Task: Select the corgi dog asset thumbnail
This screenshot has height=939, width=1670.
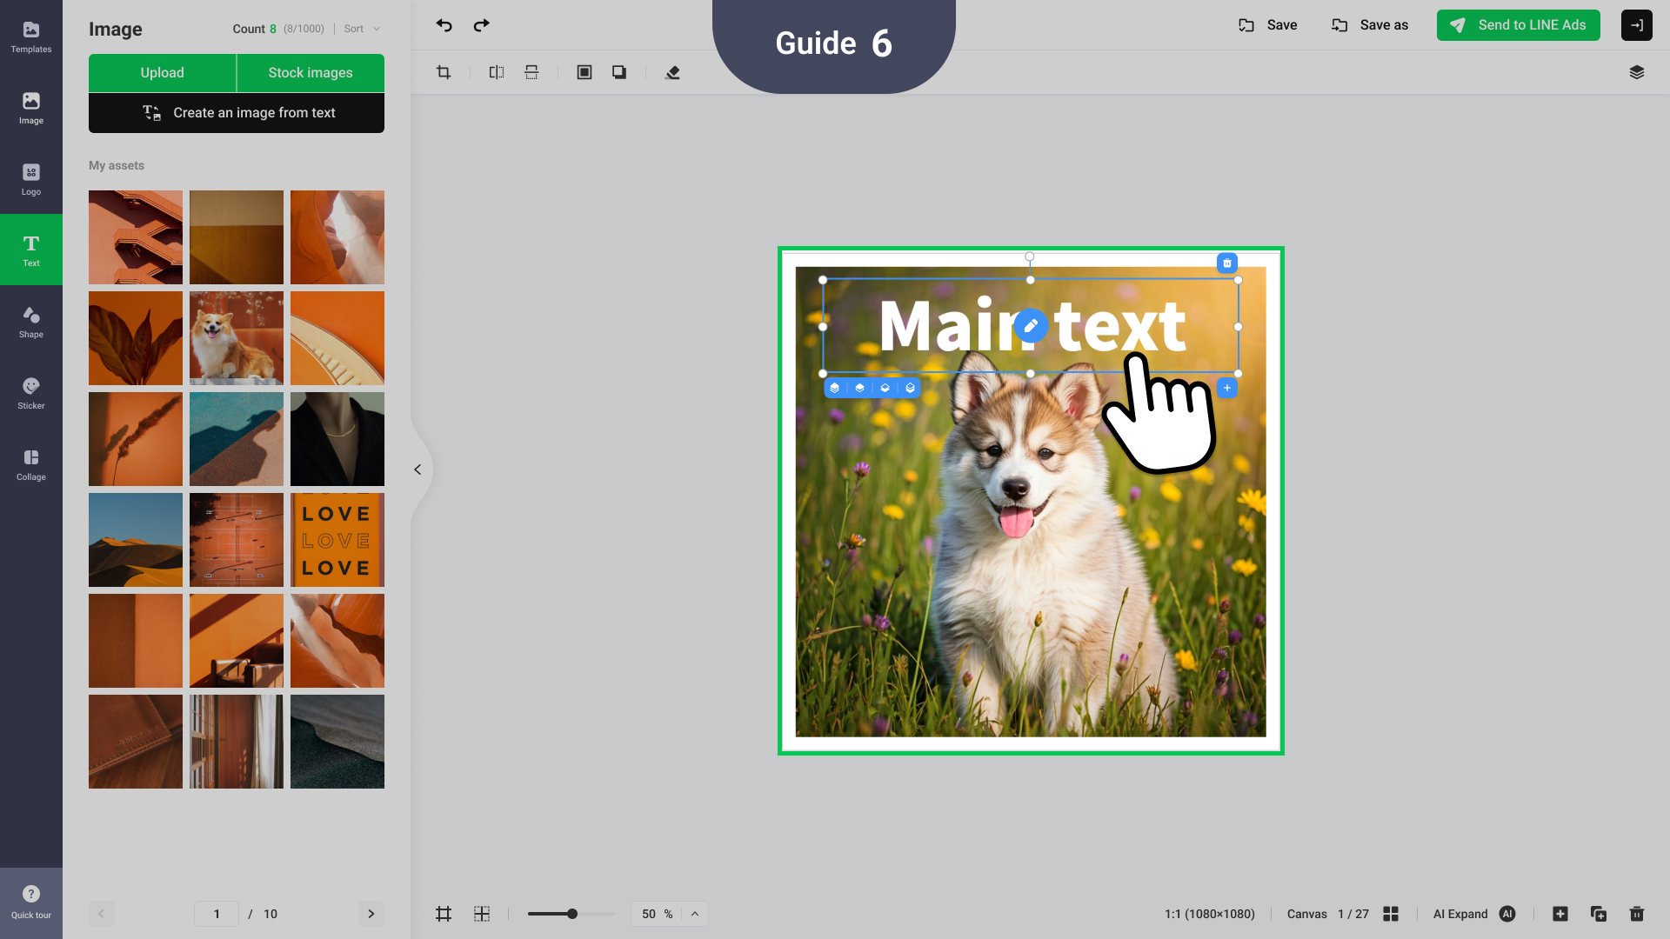Action: point(237,338)
